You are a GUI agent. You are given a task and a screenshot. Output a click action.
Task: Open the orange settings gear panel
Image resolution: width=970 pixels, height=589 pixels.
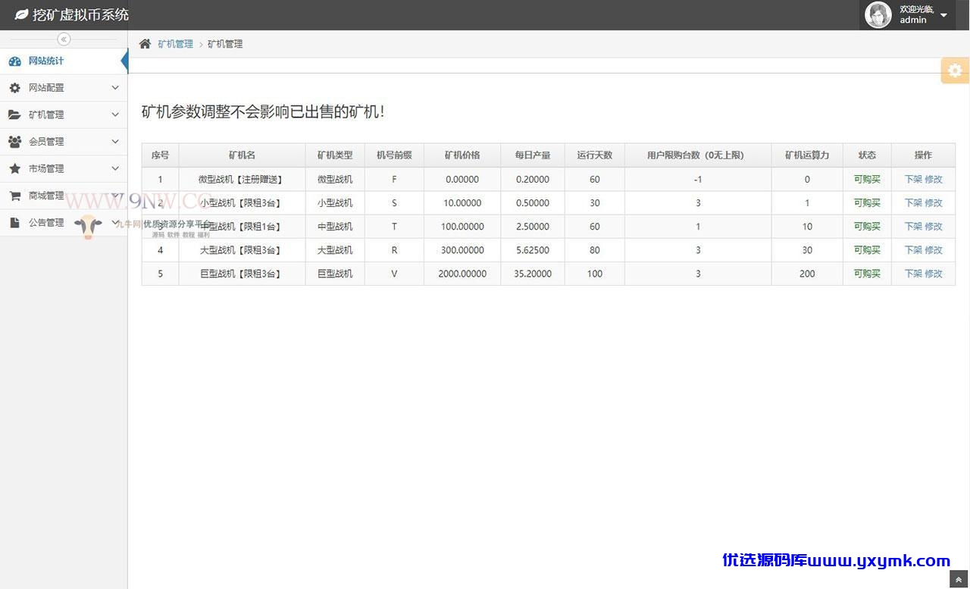(x=955, y=70)
